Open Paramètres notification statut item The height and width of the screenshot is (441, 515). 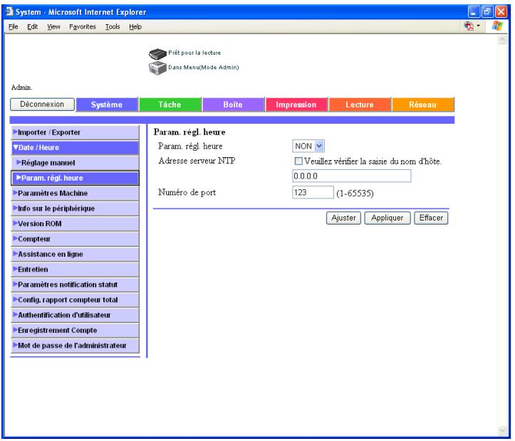[75, 285]
